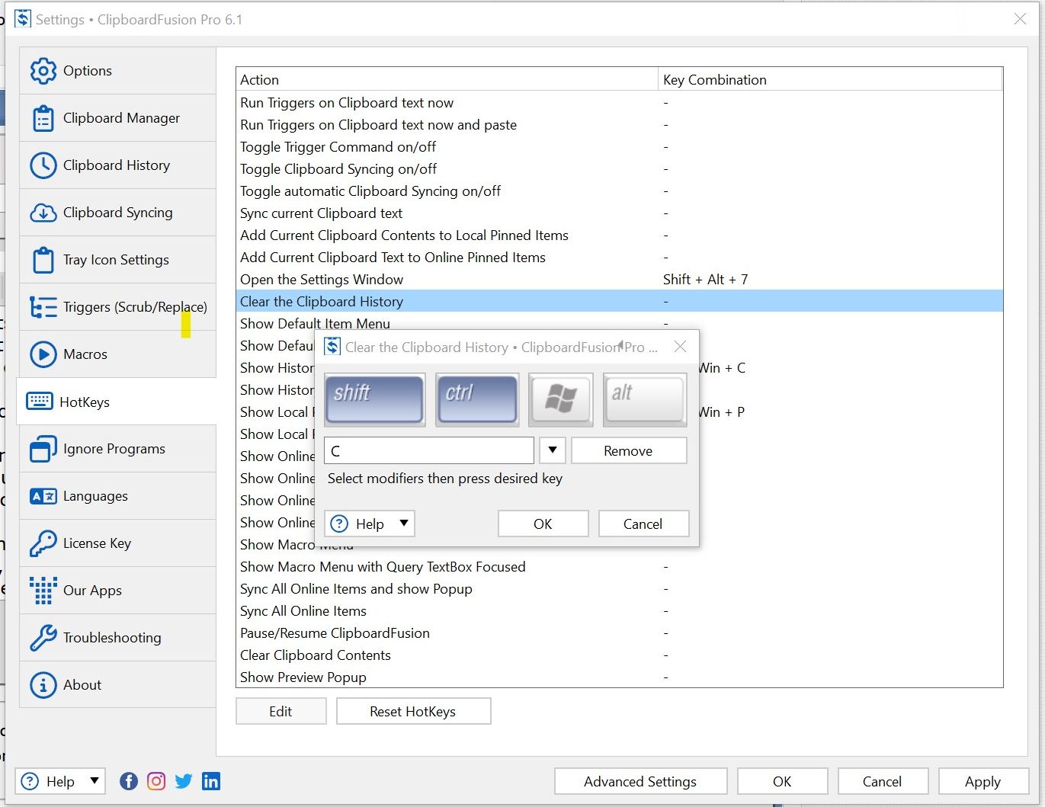1045x807 pixels.
Task: Sort by the Key Combination column header
Action: 830,79
